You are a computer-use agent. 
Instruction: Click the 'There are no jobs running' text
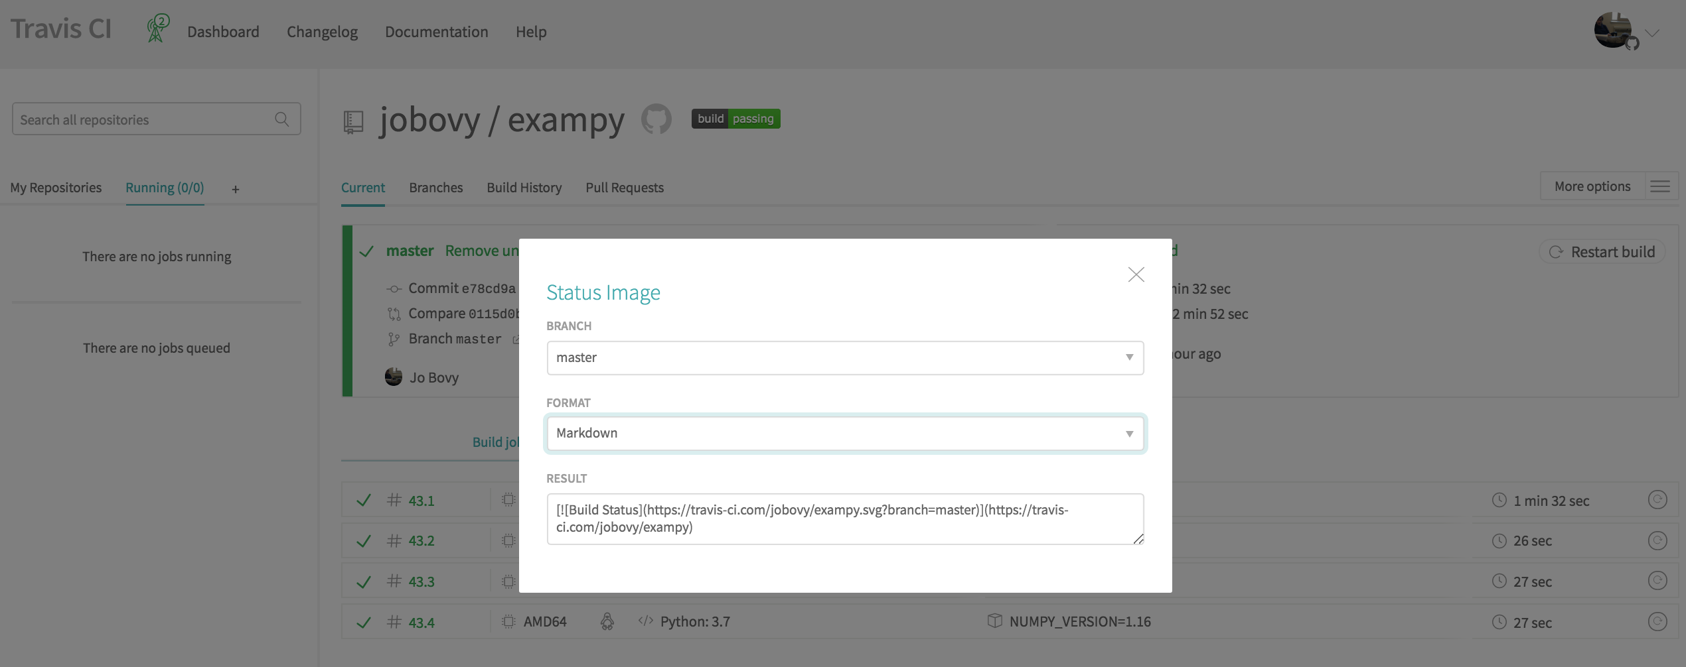click(157, 257)
